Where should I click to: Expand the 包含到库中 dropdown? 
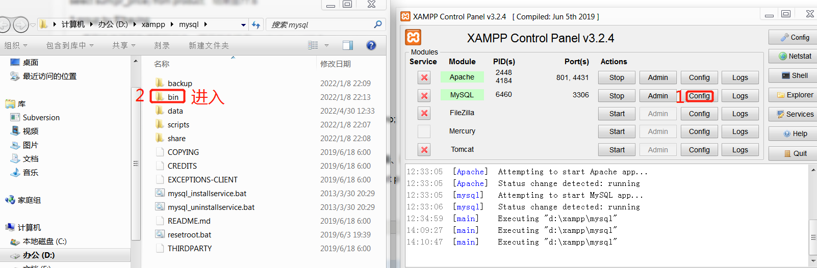tap(70, 45)
